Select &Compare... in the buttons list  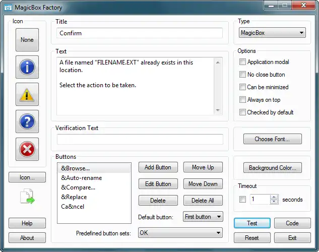pyautogui.click(x=94, y=187)
